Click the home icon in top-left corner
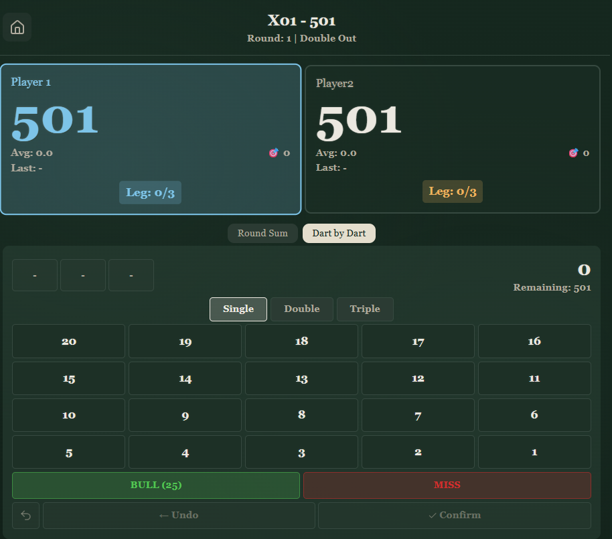 click(x=17, y=27)
